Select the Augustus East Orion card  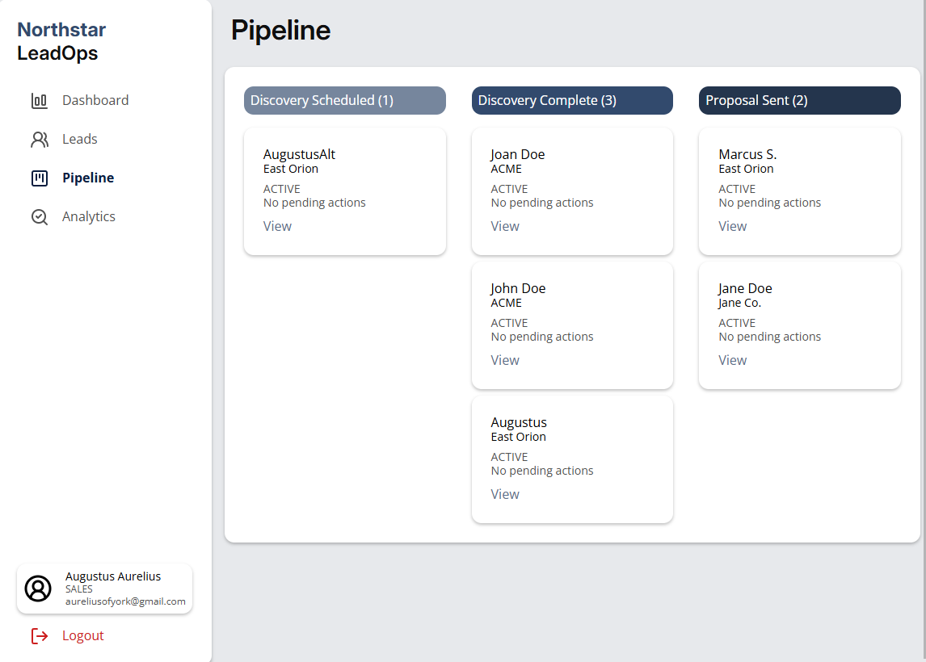point(572,459)
